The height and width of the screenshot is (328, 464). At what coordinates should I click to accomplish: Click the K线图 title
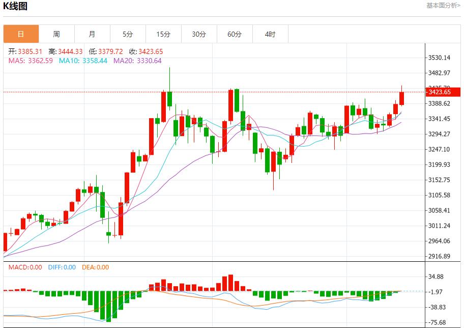16,7
